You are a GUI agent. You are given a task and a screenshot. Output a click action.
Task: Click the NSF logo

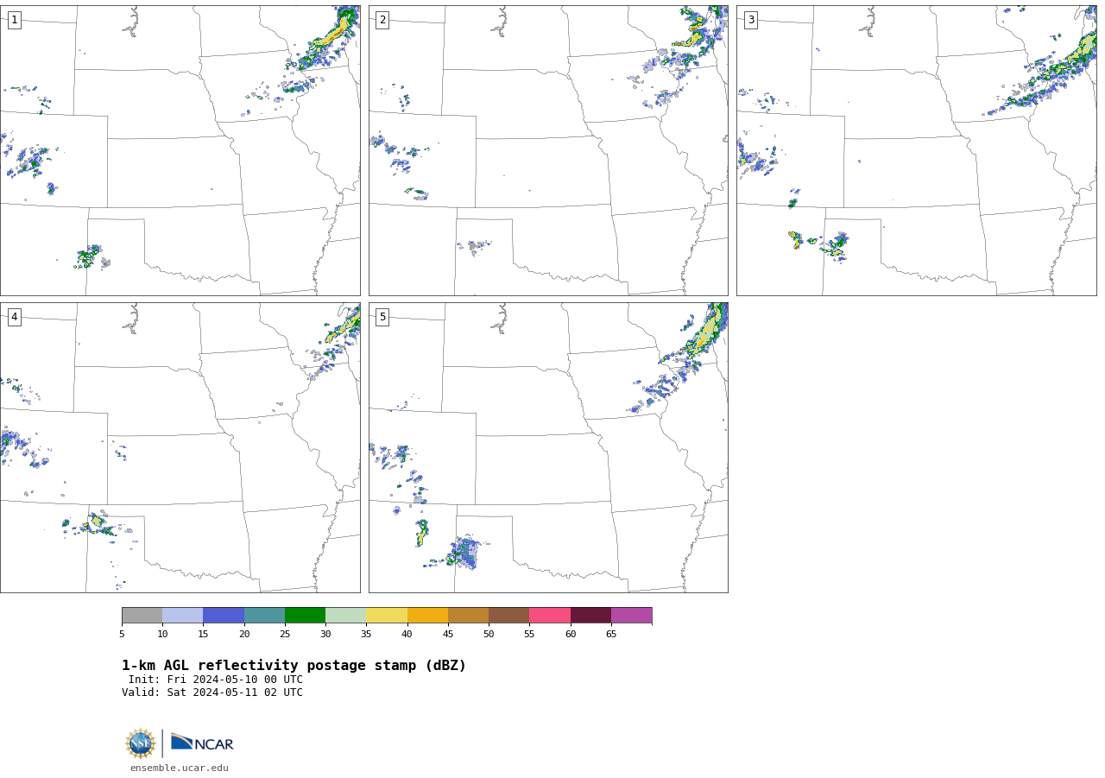[141, 743]
